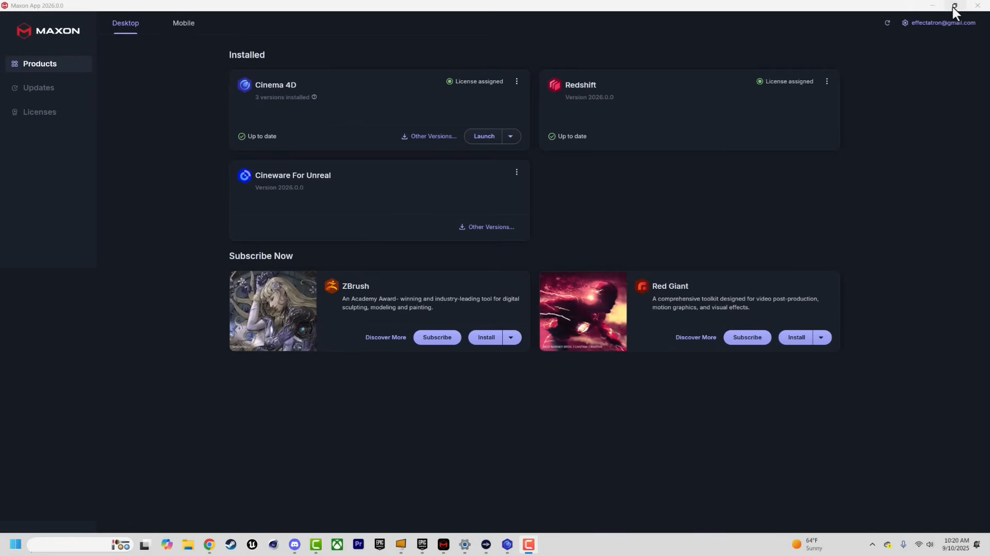The image size is (990, 556).
Task: Expand the Launch dropdown arrow for Cinema 4D
Action: pos(511,136)
